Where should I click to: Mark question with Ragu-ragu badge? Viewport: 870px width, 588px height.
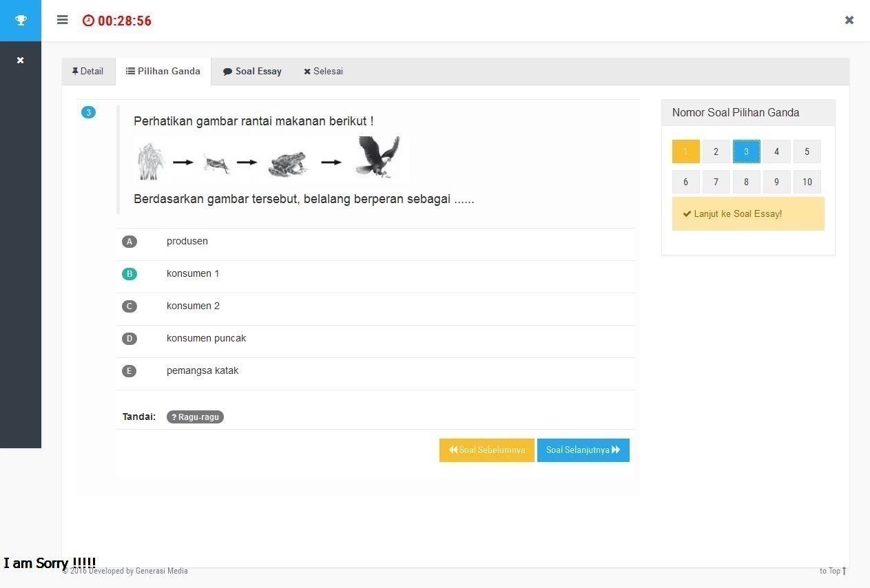[x=195, y=417]
